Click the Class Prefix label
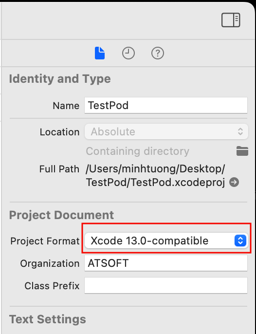Screen dimensions: 256x334 (52, 286)
